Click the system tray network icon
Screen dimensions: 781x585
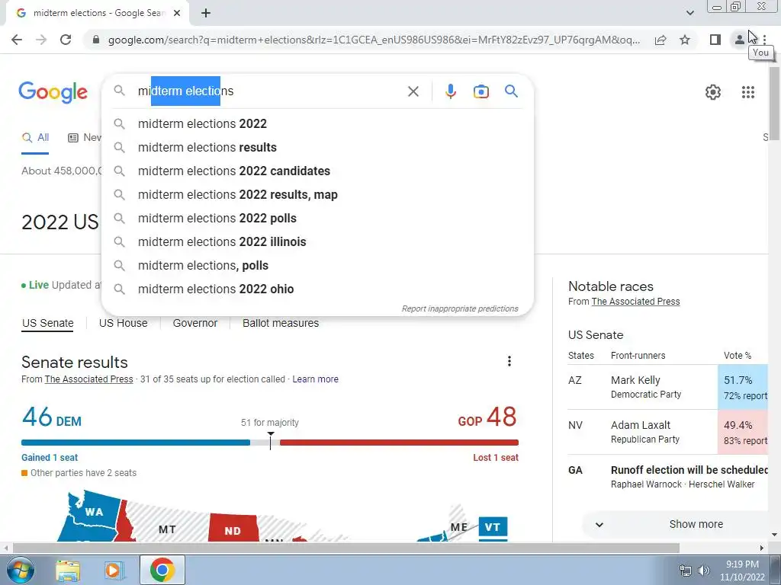pyautogui.click(x=686, y=571)
